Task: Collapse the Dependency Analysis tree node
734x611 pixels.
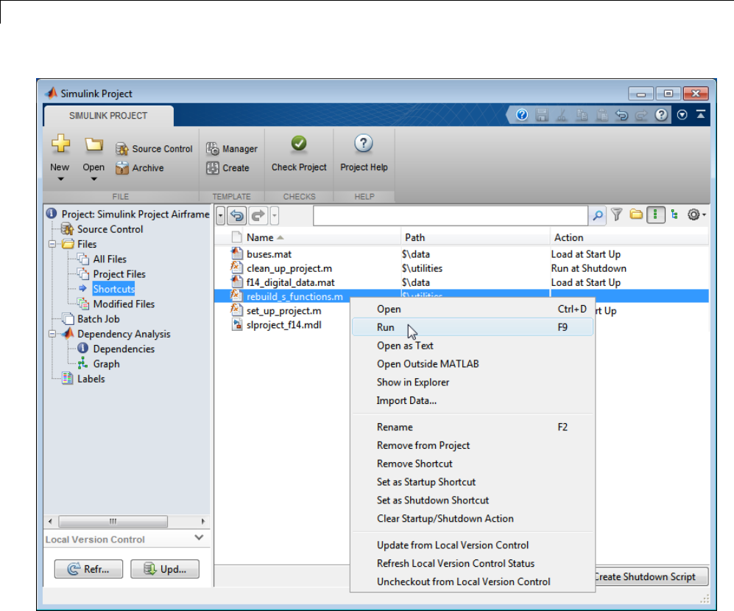Action: [x=52, y=334]
